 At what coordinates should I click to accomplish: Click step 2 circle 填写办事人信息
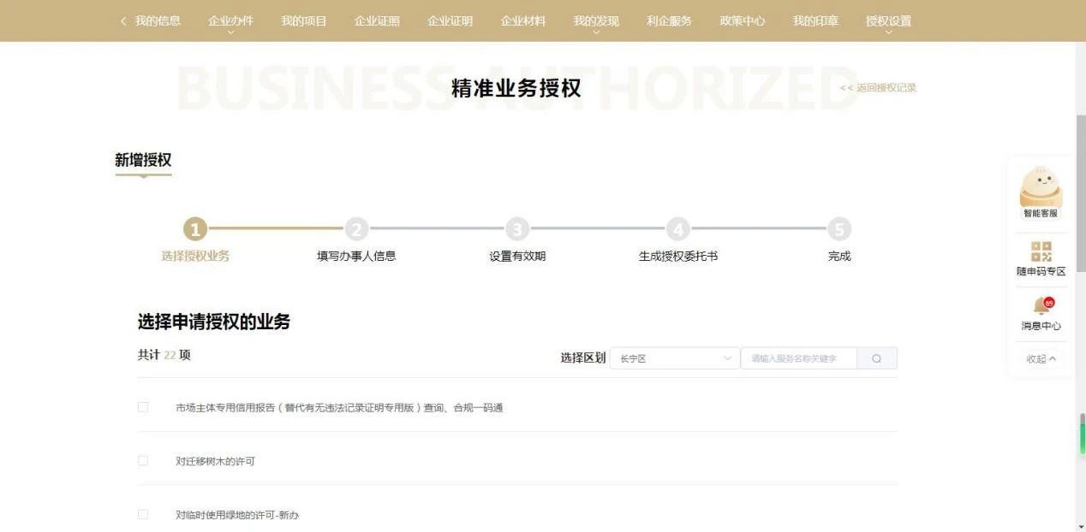click(x=356, y=229)
